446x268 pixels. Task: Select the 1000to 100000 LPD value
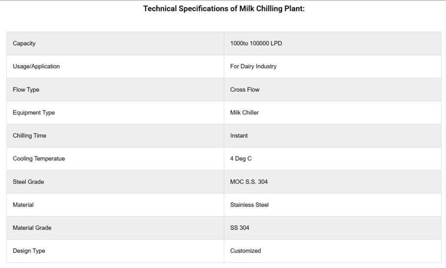coord(256,44)
